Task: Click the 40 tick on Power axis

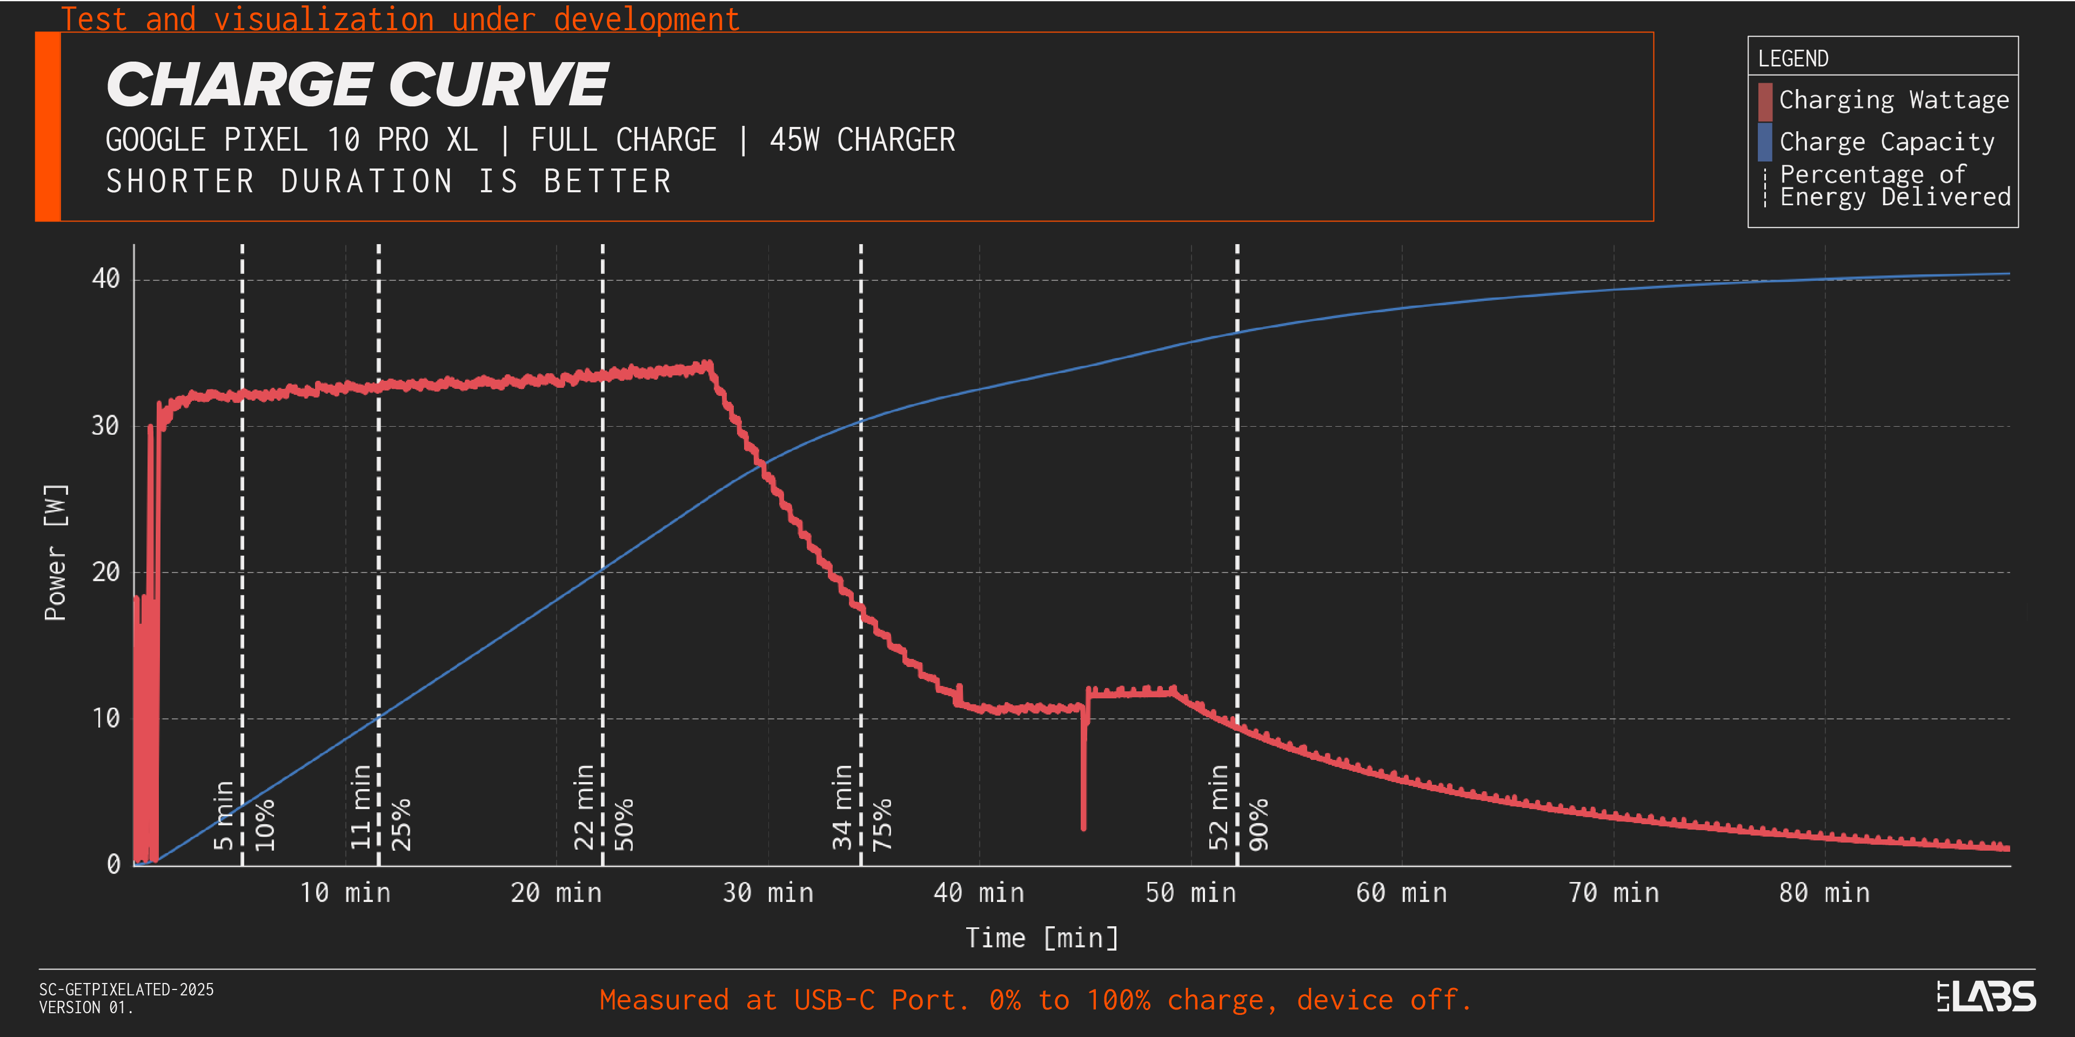Action: pos(105,279)
